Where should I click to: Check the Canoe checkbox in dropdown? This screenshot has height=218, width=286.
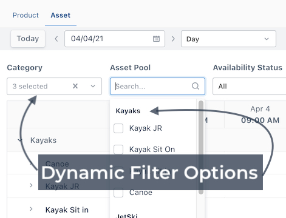tap(118, 193)
